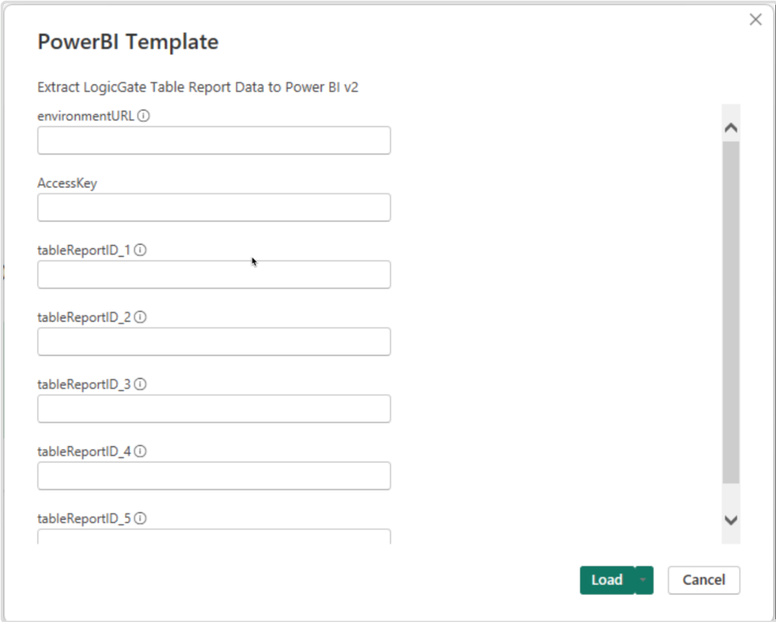Viewport: 776px width, 622px height.
Task: Open the Load button dropdown arrow
Action: 644,580
